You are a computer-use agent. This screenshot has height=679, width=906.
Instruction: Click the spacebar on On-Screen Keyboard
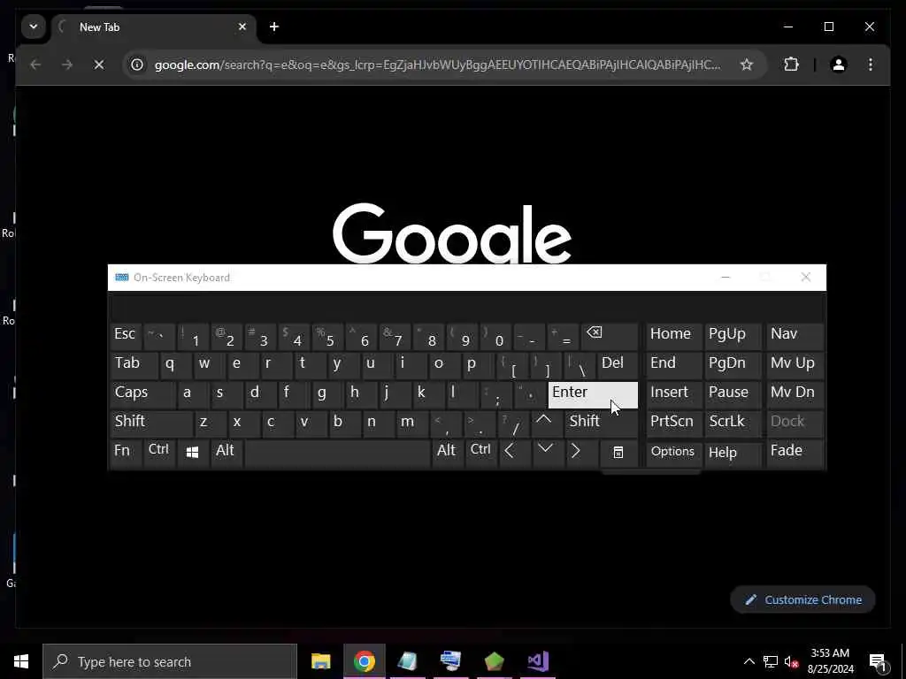(x=337, y=453)
